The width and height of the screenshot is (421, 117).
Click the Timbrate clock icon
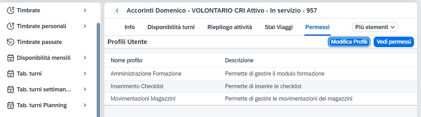(11, 10)
